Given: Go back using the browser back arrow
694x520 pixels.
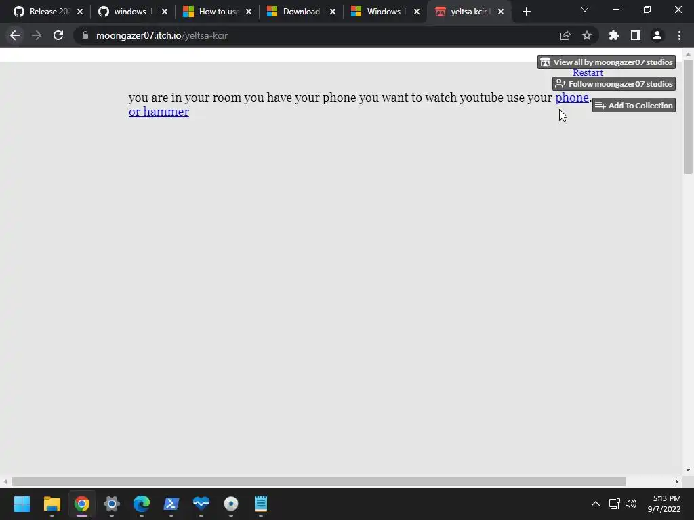Looking at the screenshot, I should [15, 35].
